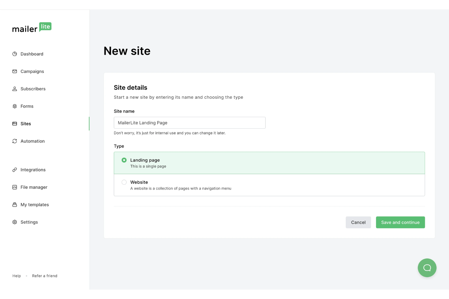Screen dimensions: 449x299
Task: Click the Campaigns envelope icon
Action: click(15, 71)
